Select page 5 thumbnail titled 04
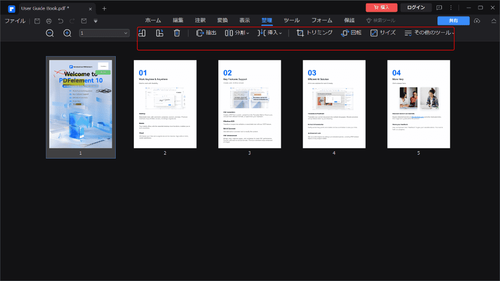This screenshot has height=281, width=500. pos(418,104)
